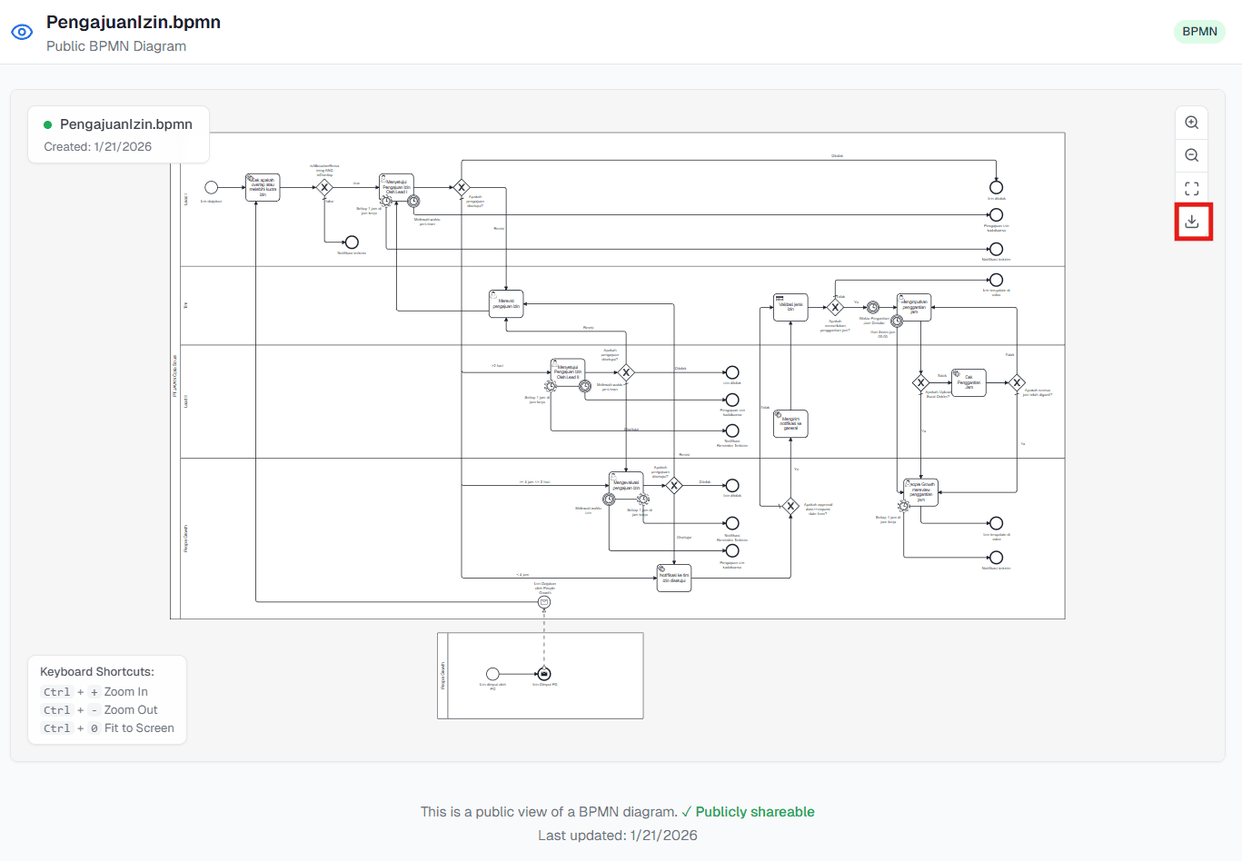
Task: Click the BPMN badge at top right
Action: [x=1199, y=31]
